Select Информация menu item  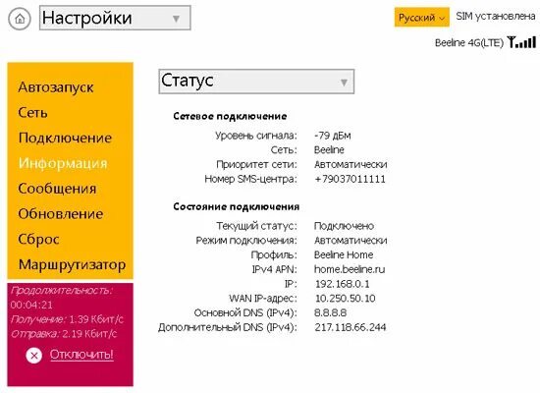[63, 163]
